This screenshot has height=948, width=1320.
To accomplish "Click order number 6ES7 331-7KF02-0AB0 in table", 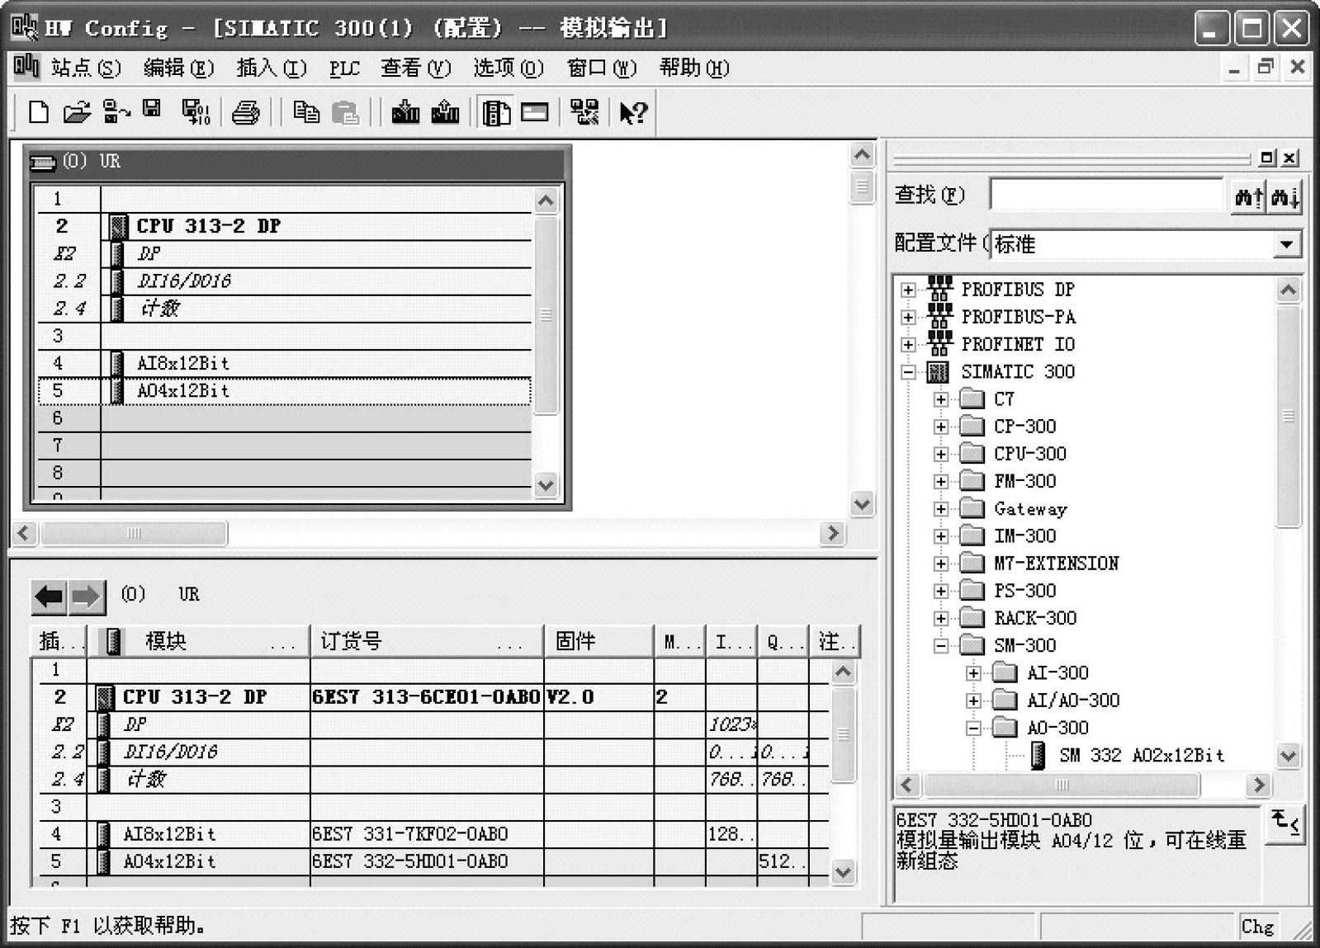I will pyautogui.click(x=410, y=834).
